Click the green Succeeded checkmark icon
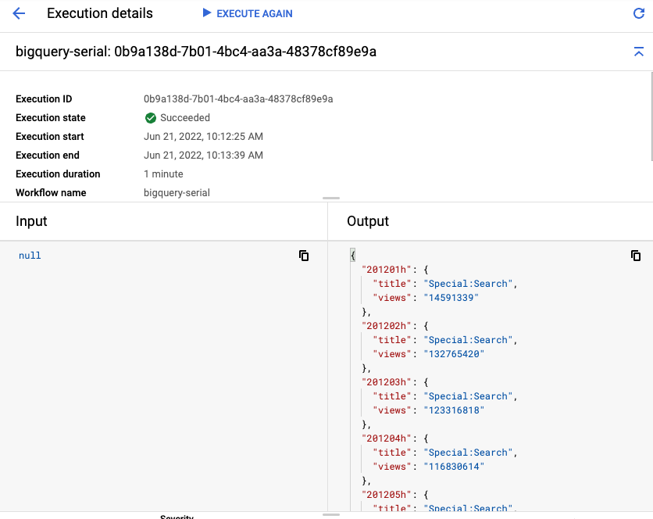The height and width of the screenshot is (519, 653). (151, 118)
